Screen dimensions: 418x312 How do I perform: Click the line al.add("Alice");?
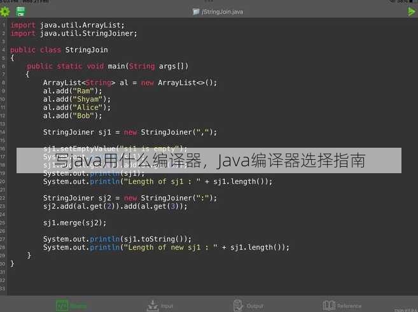77,108
